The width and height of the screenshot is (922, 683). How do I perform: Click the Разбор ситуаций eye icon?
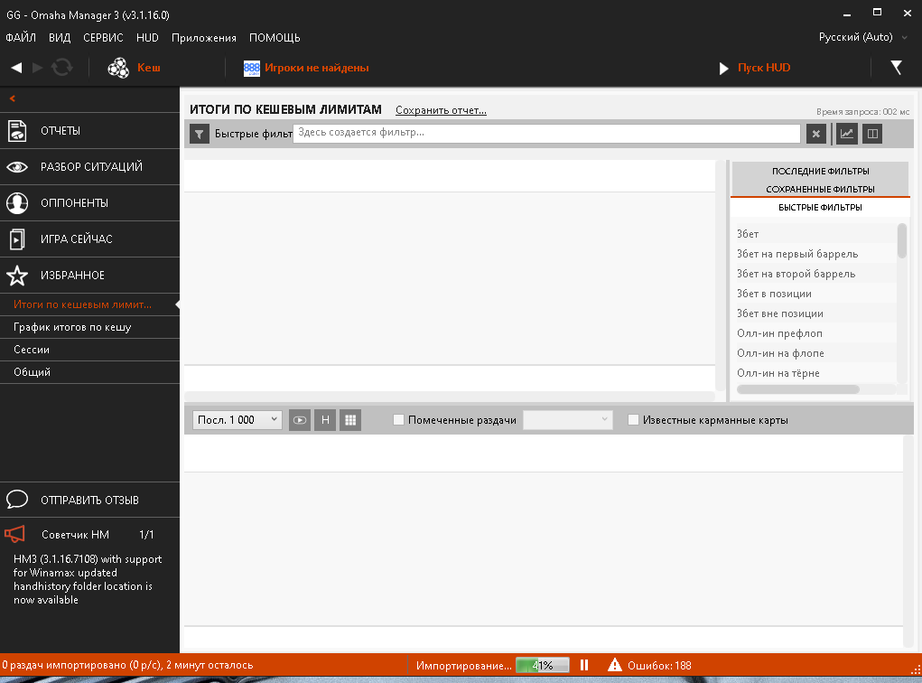(17, 167)
